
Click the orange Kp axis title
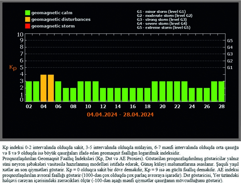[x=13, y=68]
